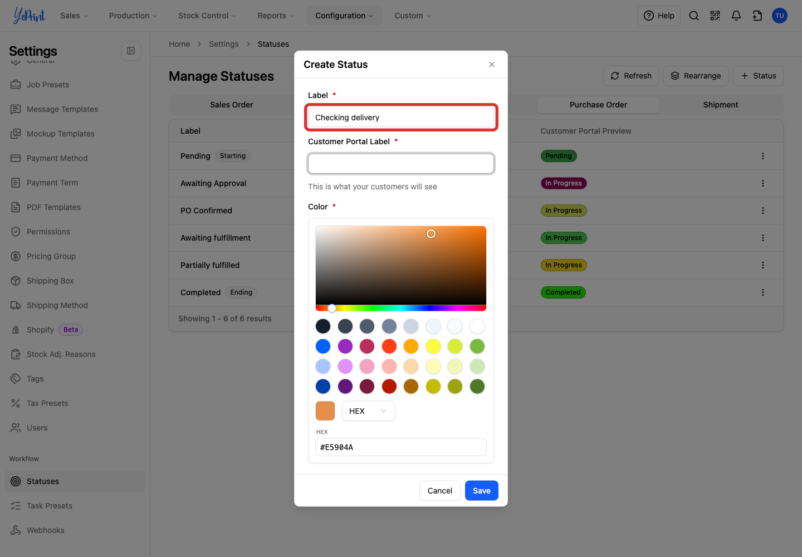Focus the Customer Portal Label field
The image size is (802, 557).
pos(401,164)
